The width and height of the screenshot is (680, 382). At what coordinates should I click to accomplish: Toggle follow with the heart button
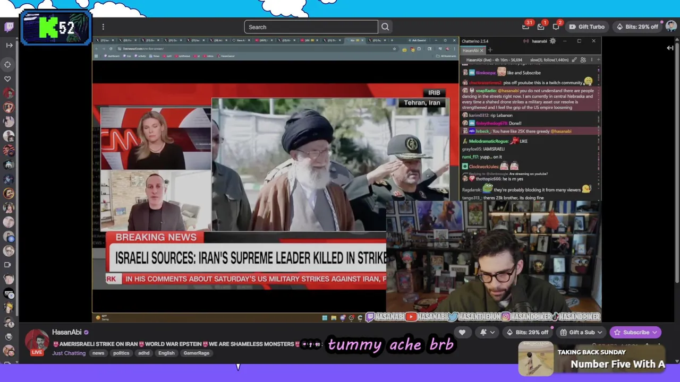(462, 333)
